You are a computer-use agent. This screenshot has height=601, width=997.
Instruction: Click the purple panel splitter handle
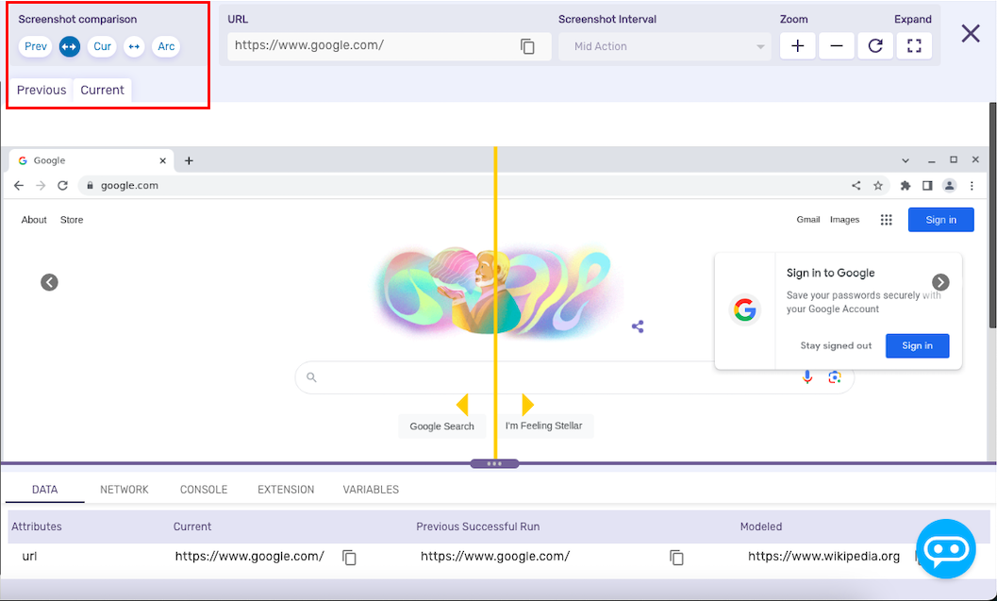click(x=494, y=463)
